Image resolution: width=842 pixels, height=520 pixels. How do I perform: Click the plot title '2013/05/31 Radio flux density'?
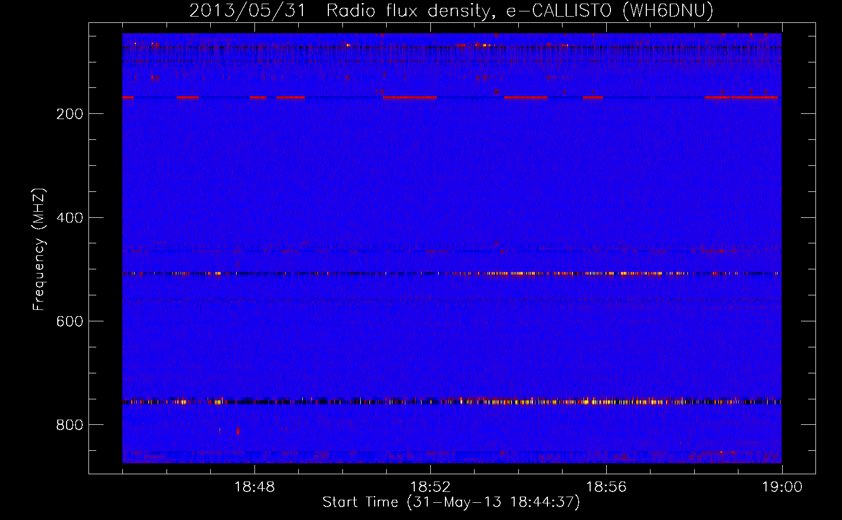[451, 11]
